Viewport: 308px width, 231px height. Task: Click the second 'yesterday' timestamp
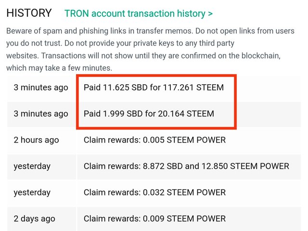click(x=32, y=192)
